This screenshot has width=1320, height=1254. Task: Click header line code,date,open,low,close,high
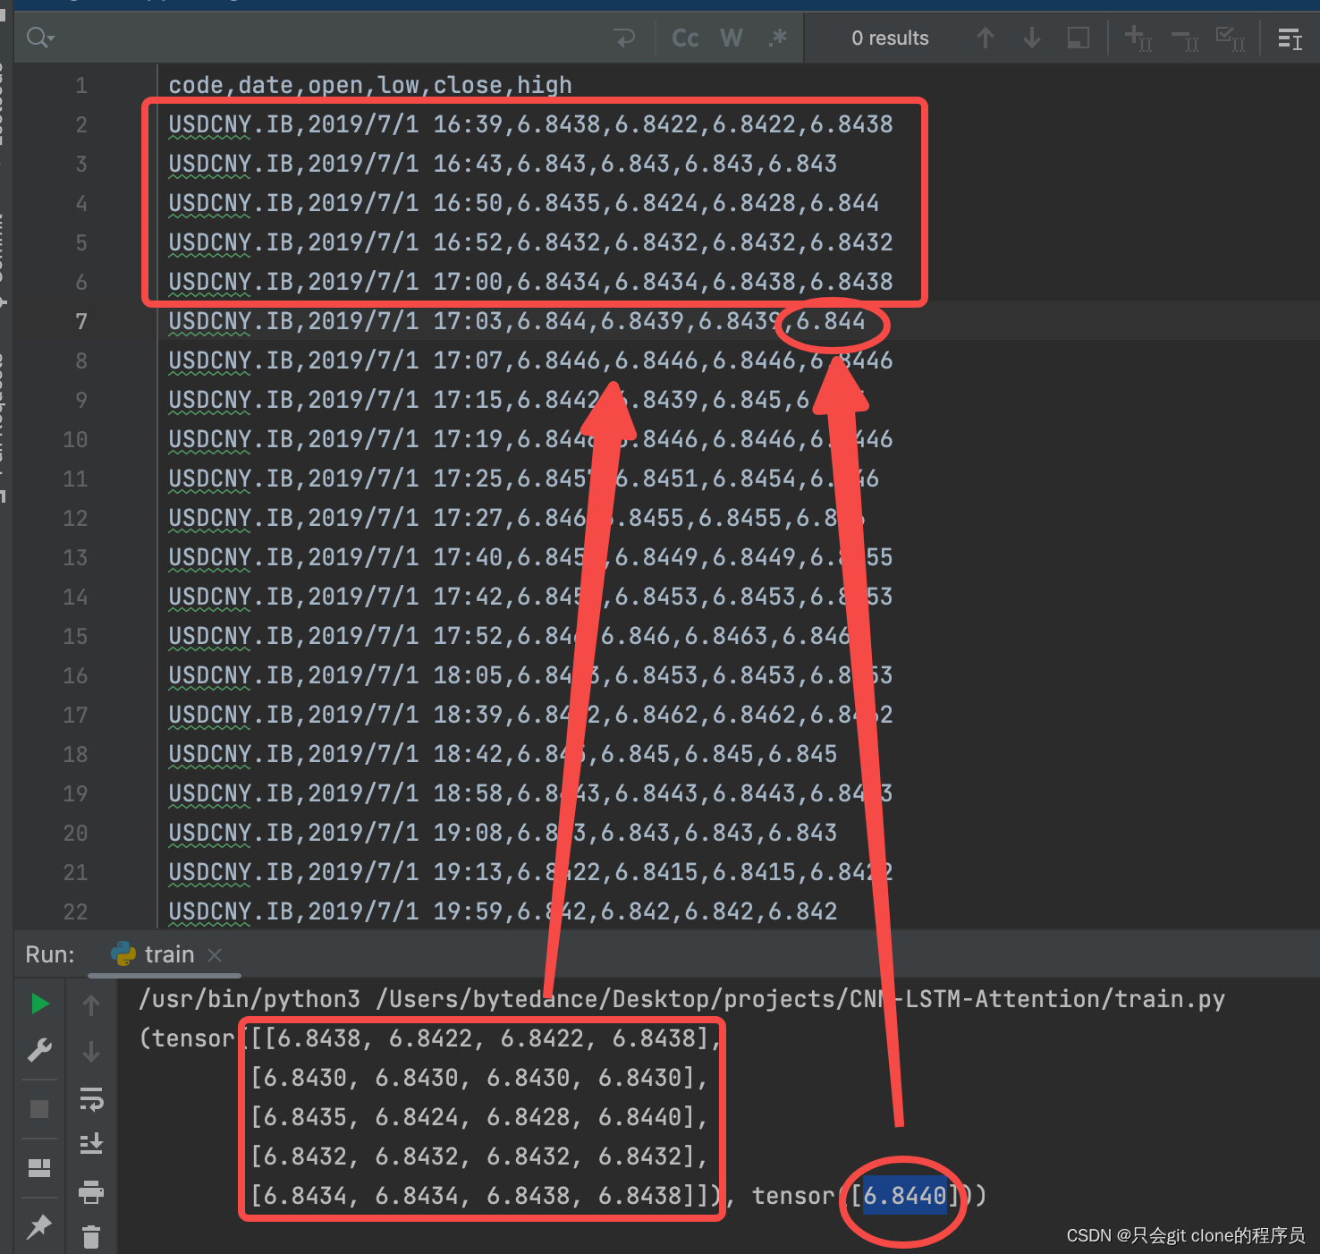(370, 85)
